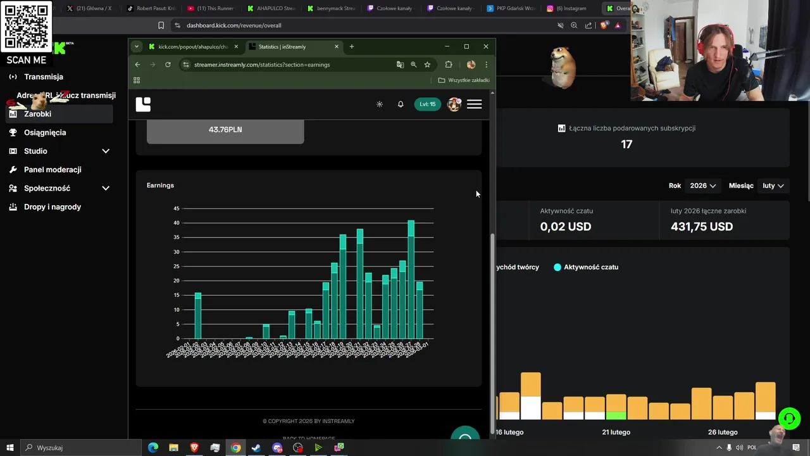The height and width of the screenshot is (456, 810).
Task: Open the Chrome apps grid shortcut
Action: (137, 80)
